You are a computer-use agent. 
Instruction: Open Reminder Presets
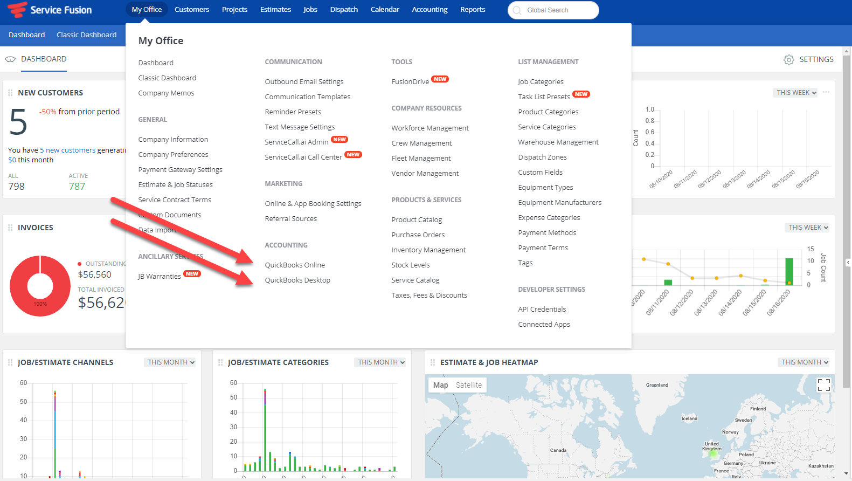tap(293, 112)
